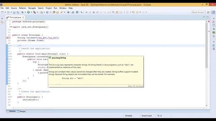This screenshot has height=121, width=216.
Task: Open the New Java Class dropdown arrow
Action: [x=50, y=12]
